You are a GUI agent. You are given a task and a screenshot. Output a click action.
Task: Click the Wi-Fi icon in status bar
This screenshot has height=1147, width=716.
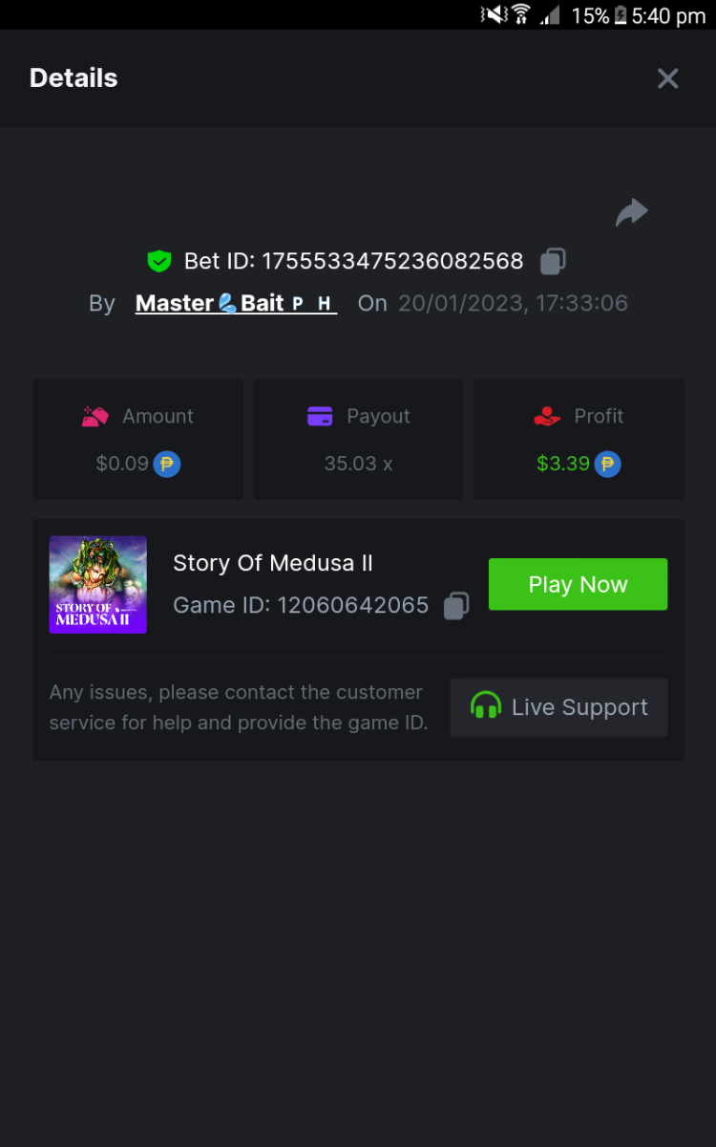pos(521,14)
